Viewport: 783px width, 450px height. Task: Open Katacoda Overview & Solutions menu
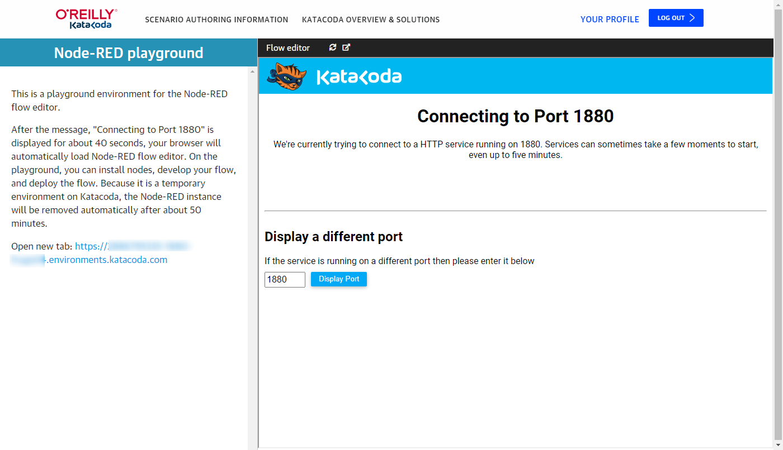point(371,20)
